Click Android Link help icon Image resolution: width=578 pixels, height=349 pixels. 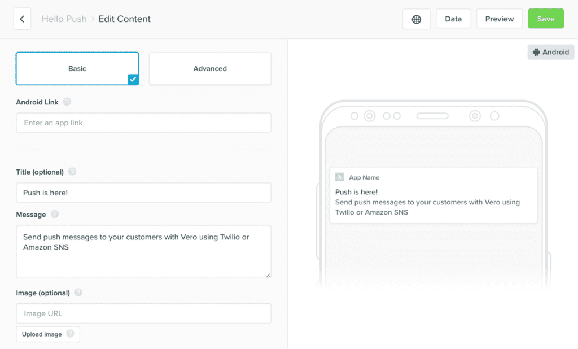tap(67, 102)
